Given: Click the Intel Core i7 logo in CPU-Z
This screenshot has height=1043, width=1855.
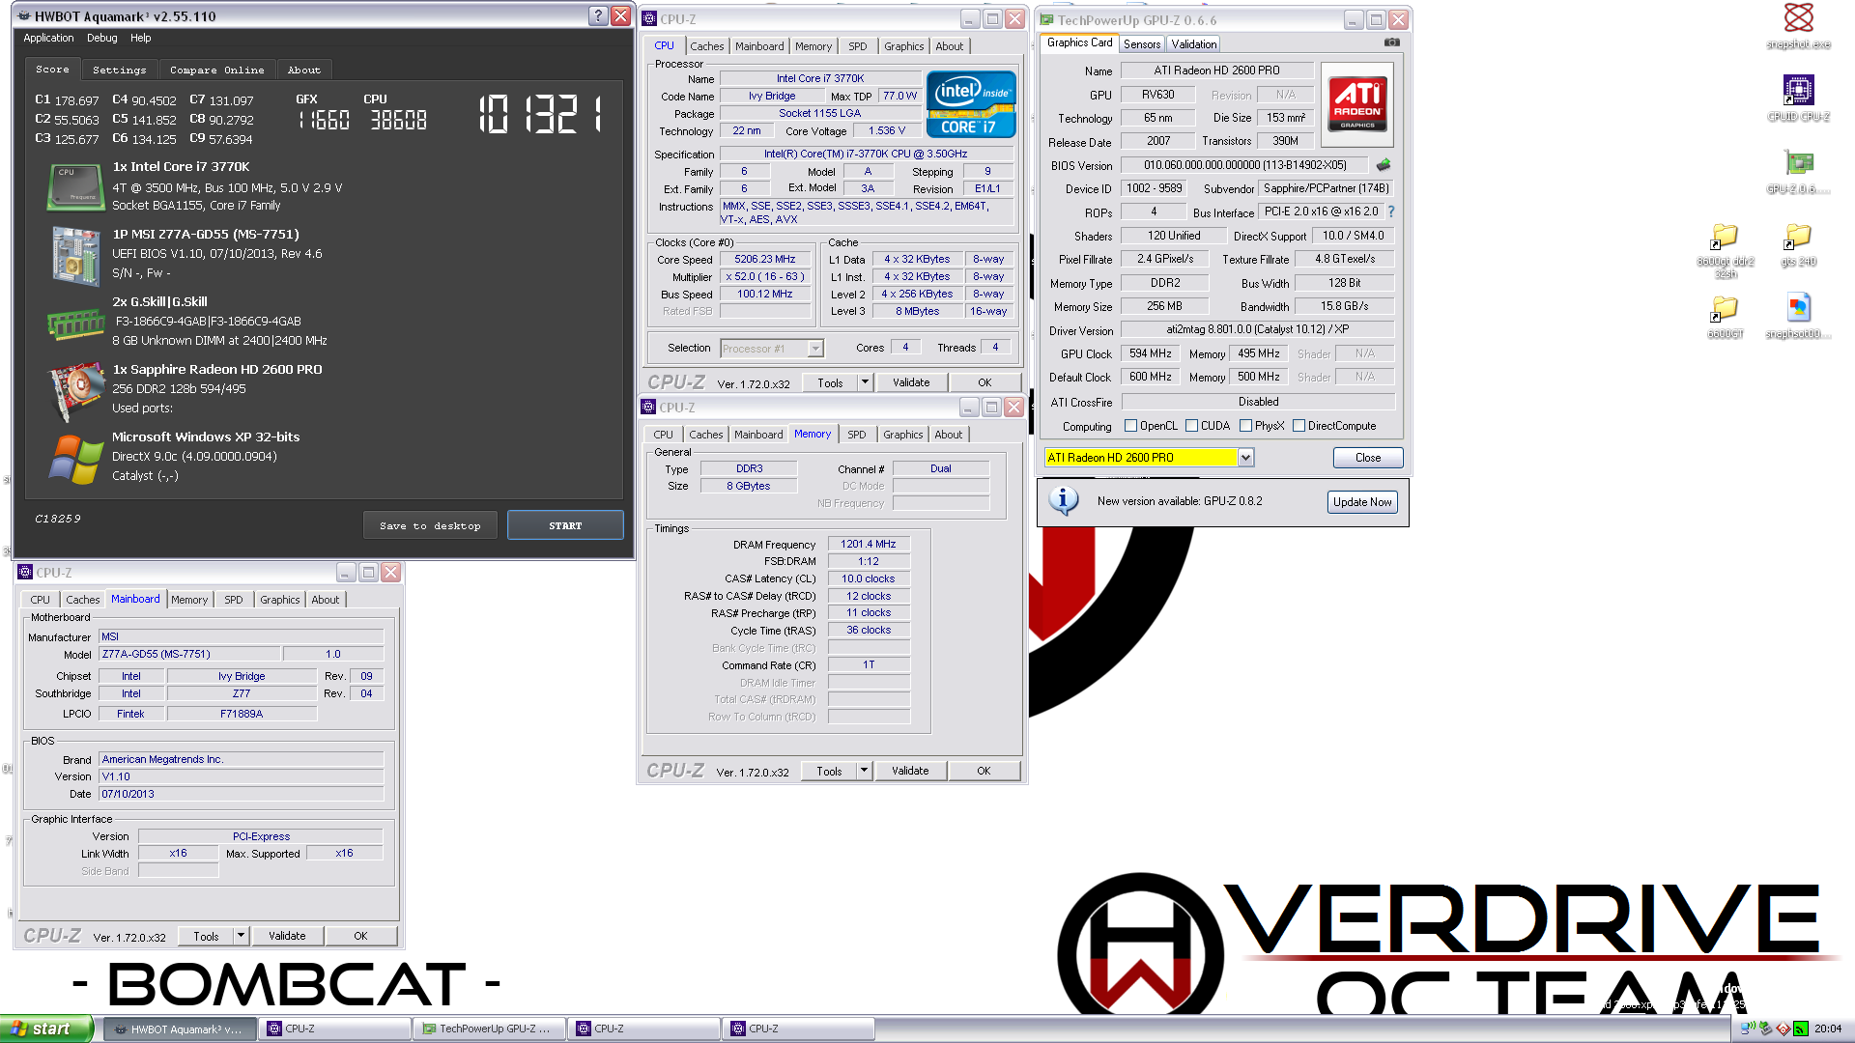Looking at the screenshot, I should click(x=971, y=103).
